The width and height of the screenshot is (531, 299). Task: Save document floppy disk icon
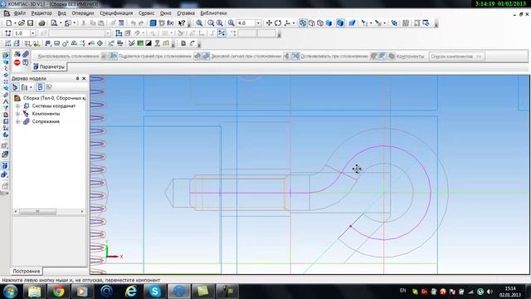tap(30, 23)
